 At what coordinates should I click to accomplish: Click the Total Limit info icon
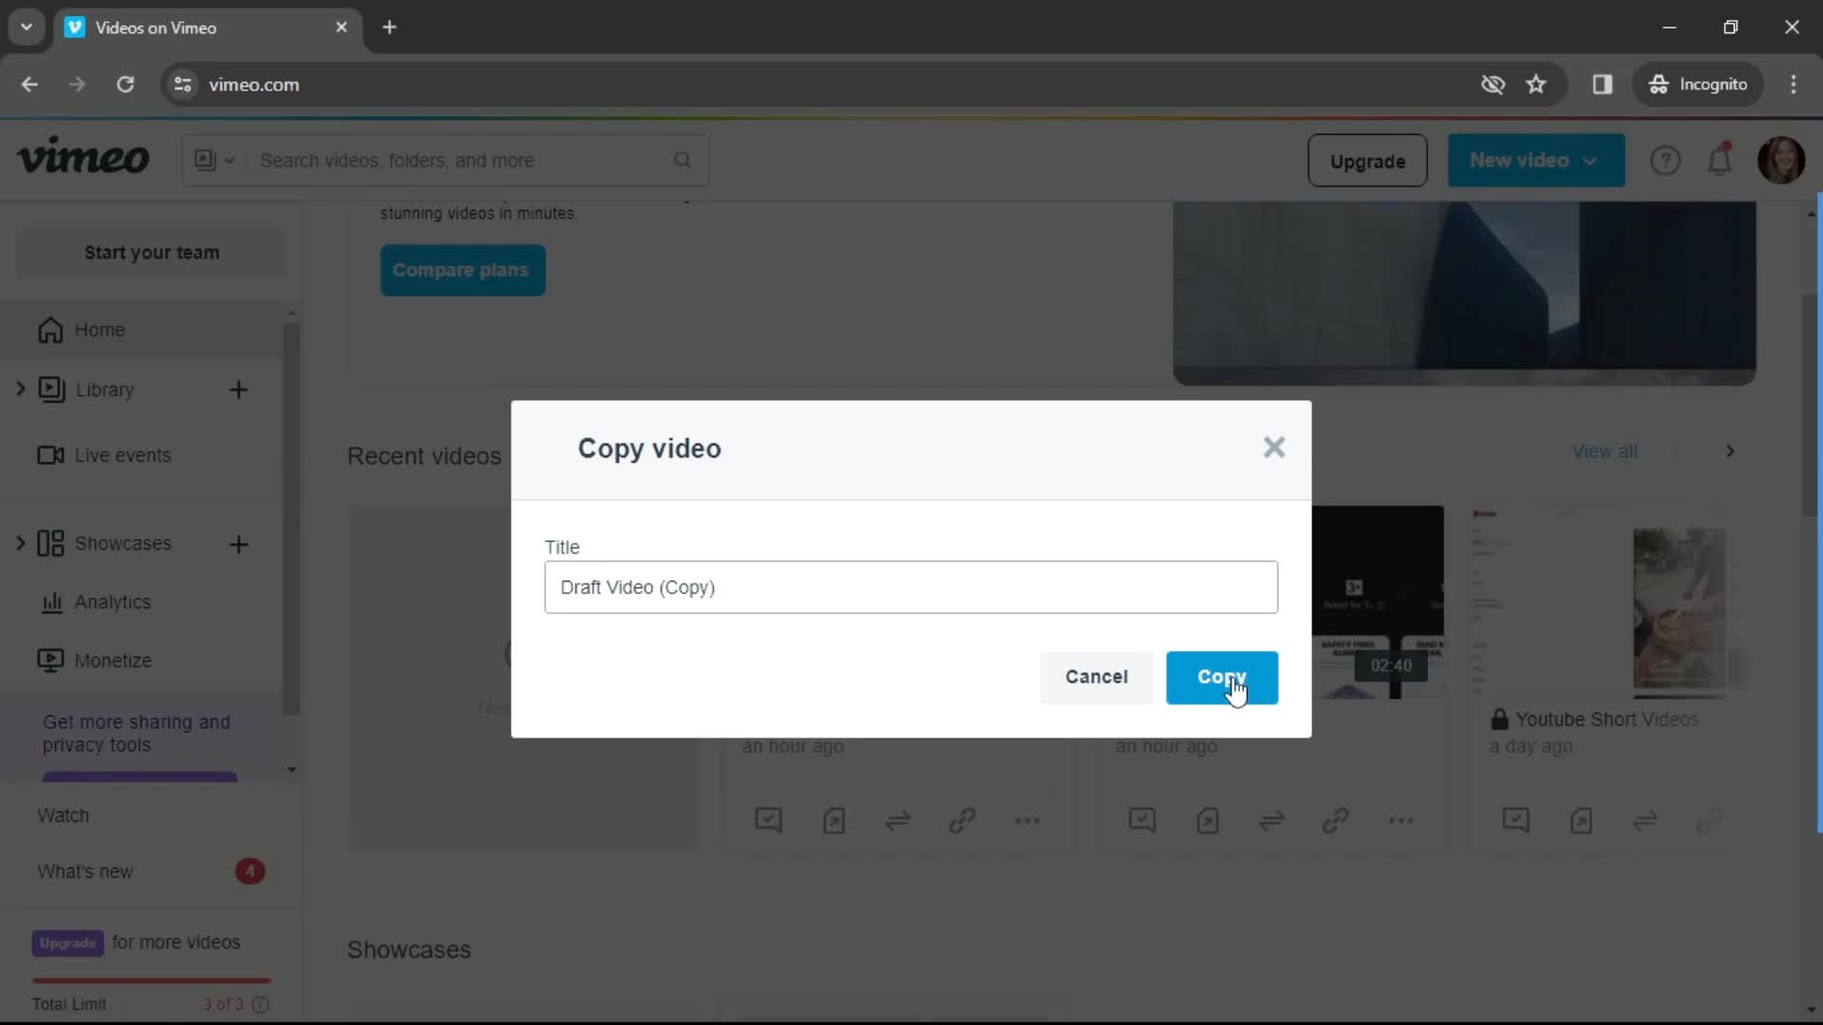[260, 1004]
